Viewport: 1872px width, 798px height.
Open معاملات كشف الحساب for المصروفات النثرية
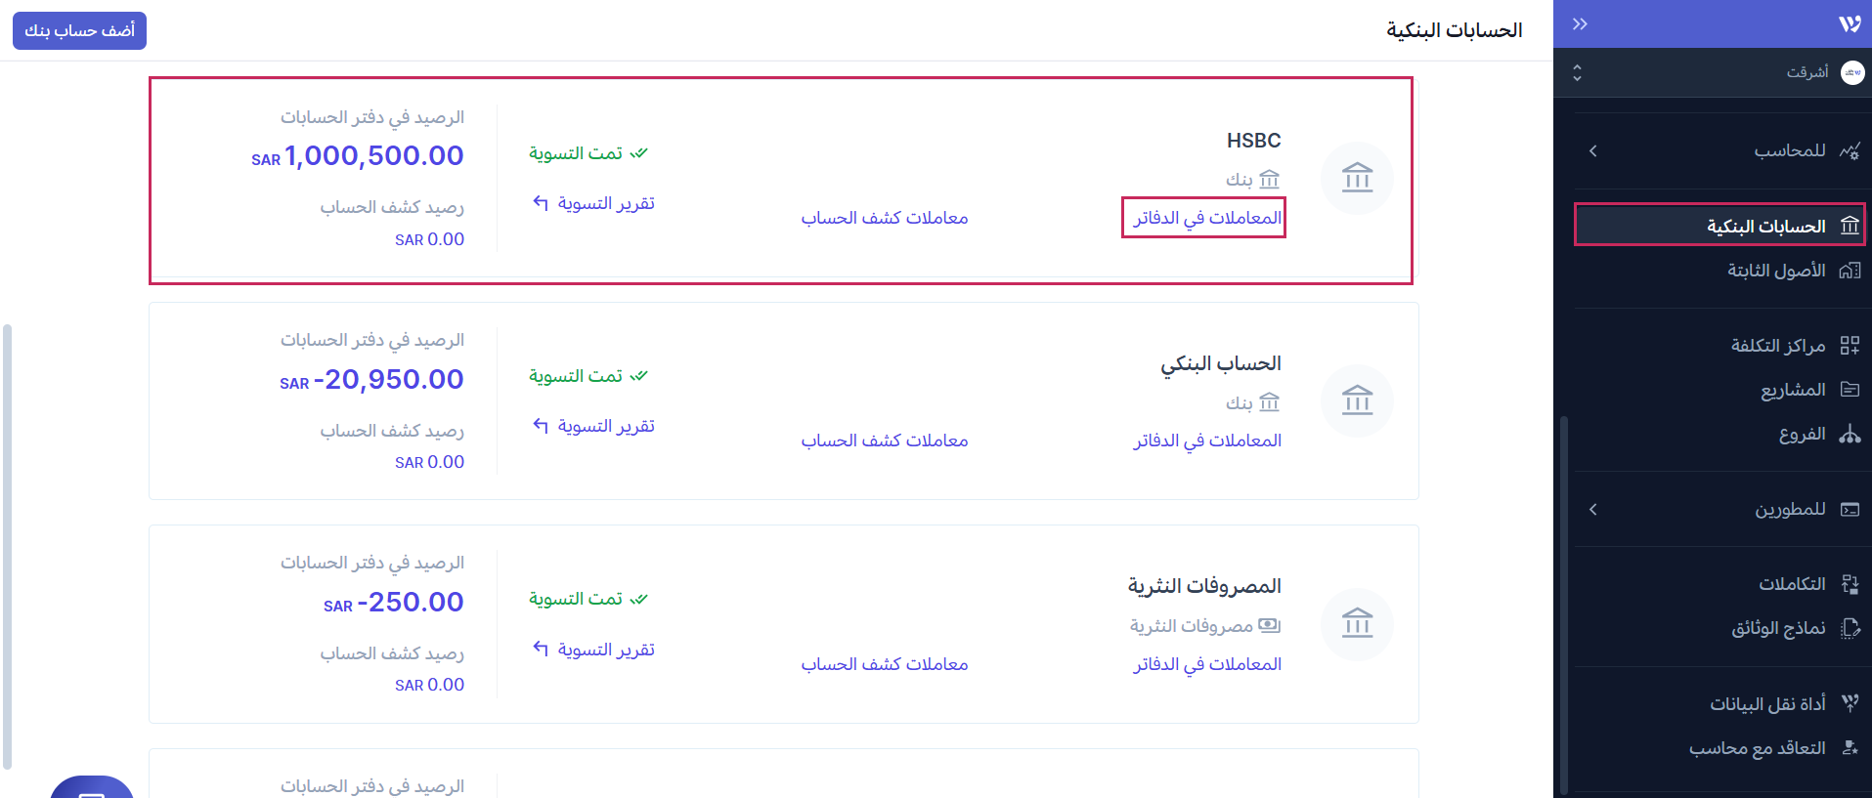click(884, 664)
